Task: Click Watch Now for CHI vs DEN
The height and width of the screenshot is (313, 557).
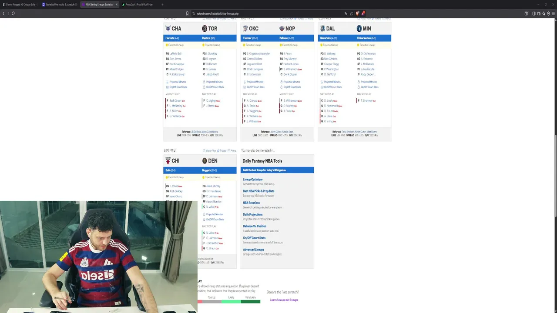Action: tap(209, 150)
